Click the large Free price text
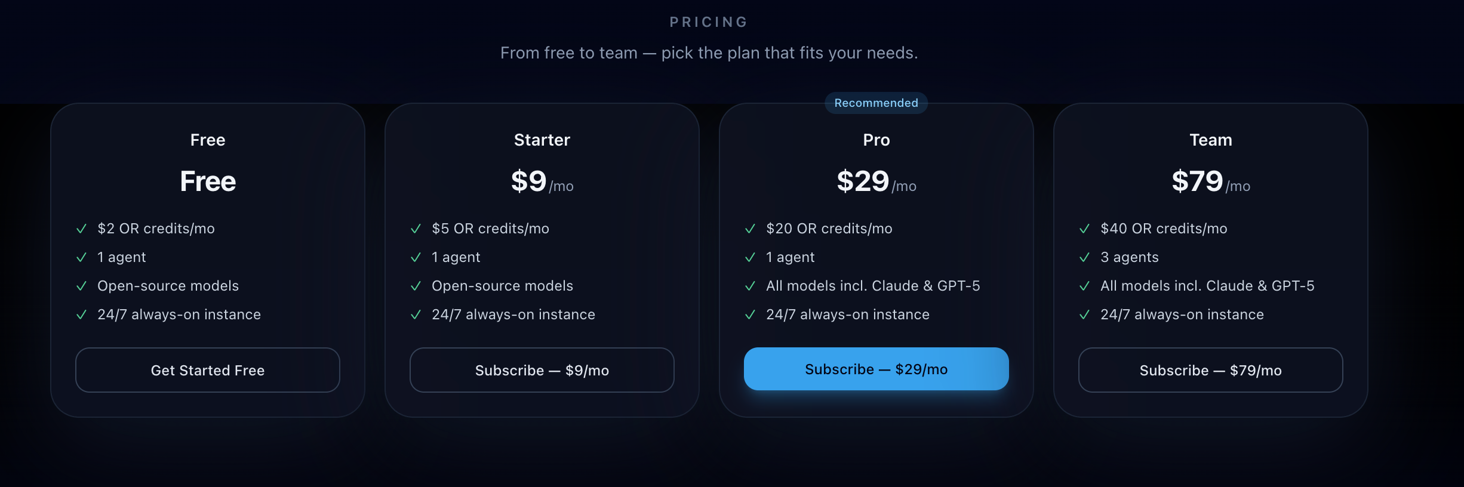Screen dimensions: 1464x487 point(208,181)
